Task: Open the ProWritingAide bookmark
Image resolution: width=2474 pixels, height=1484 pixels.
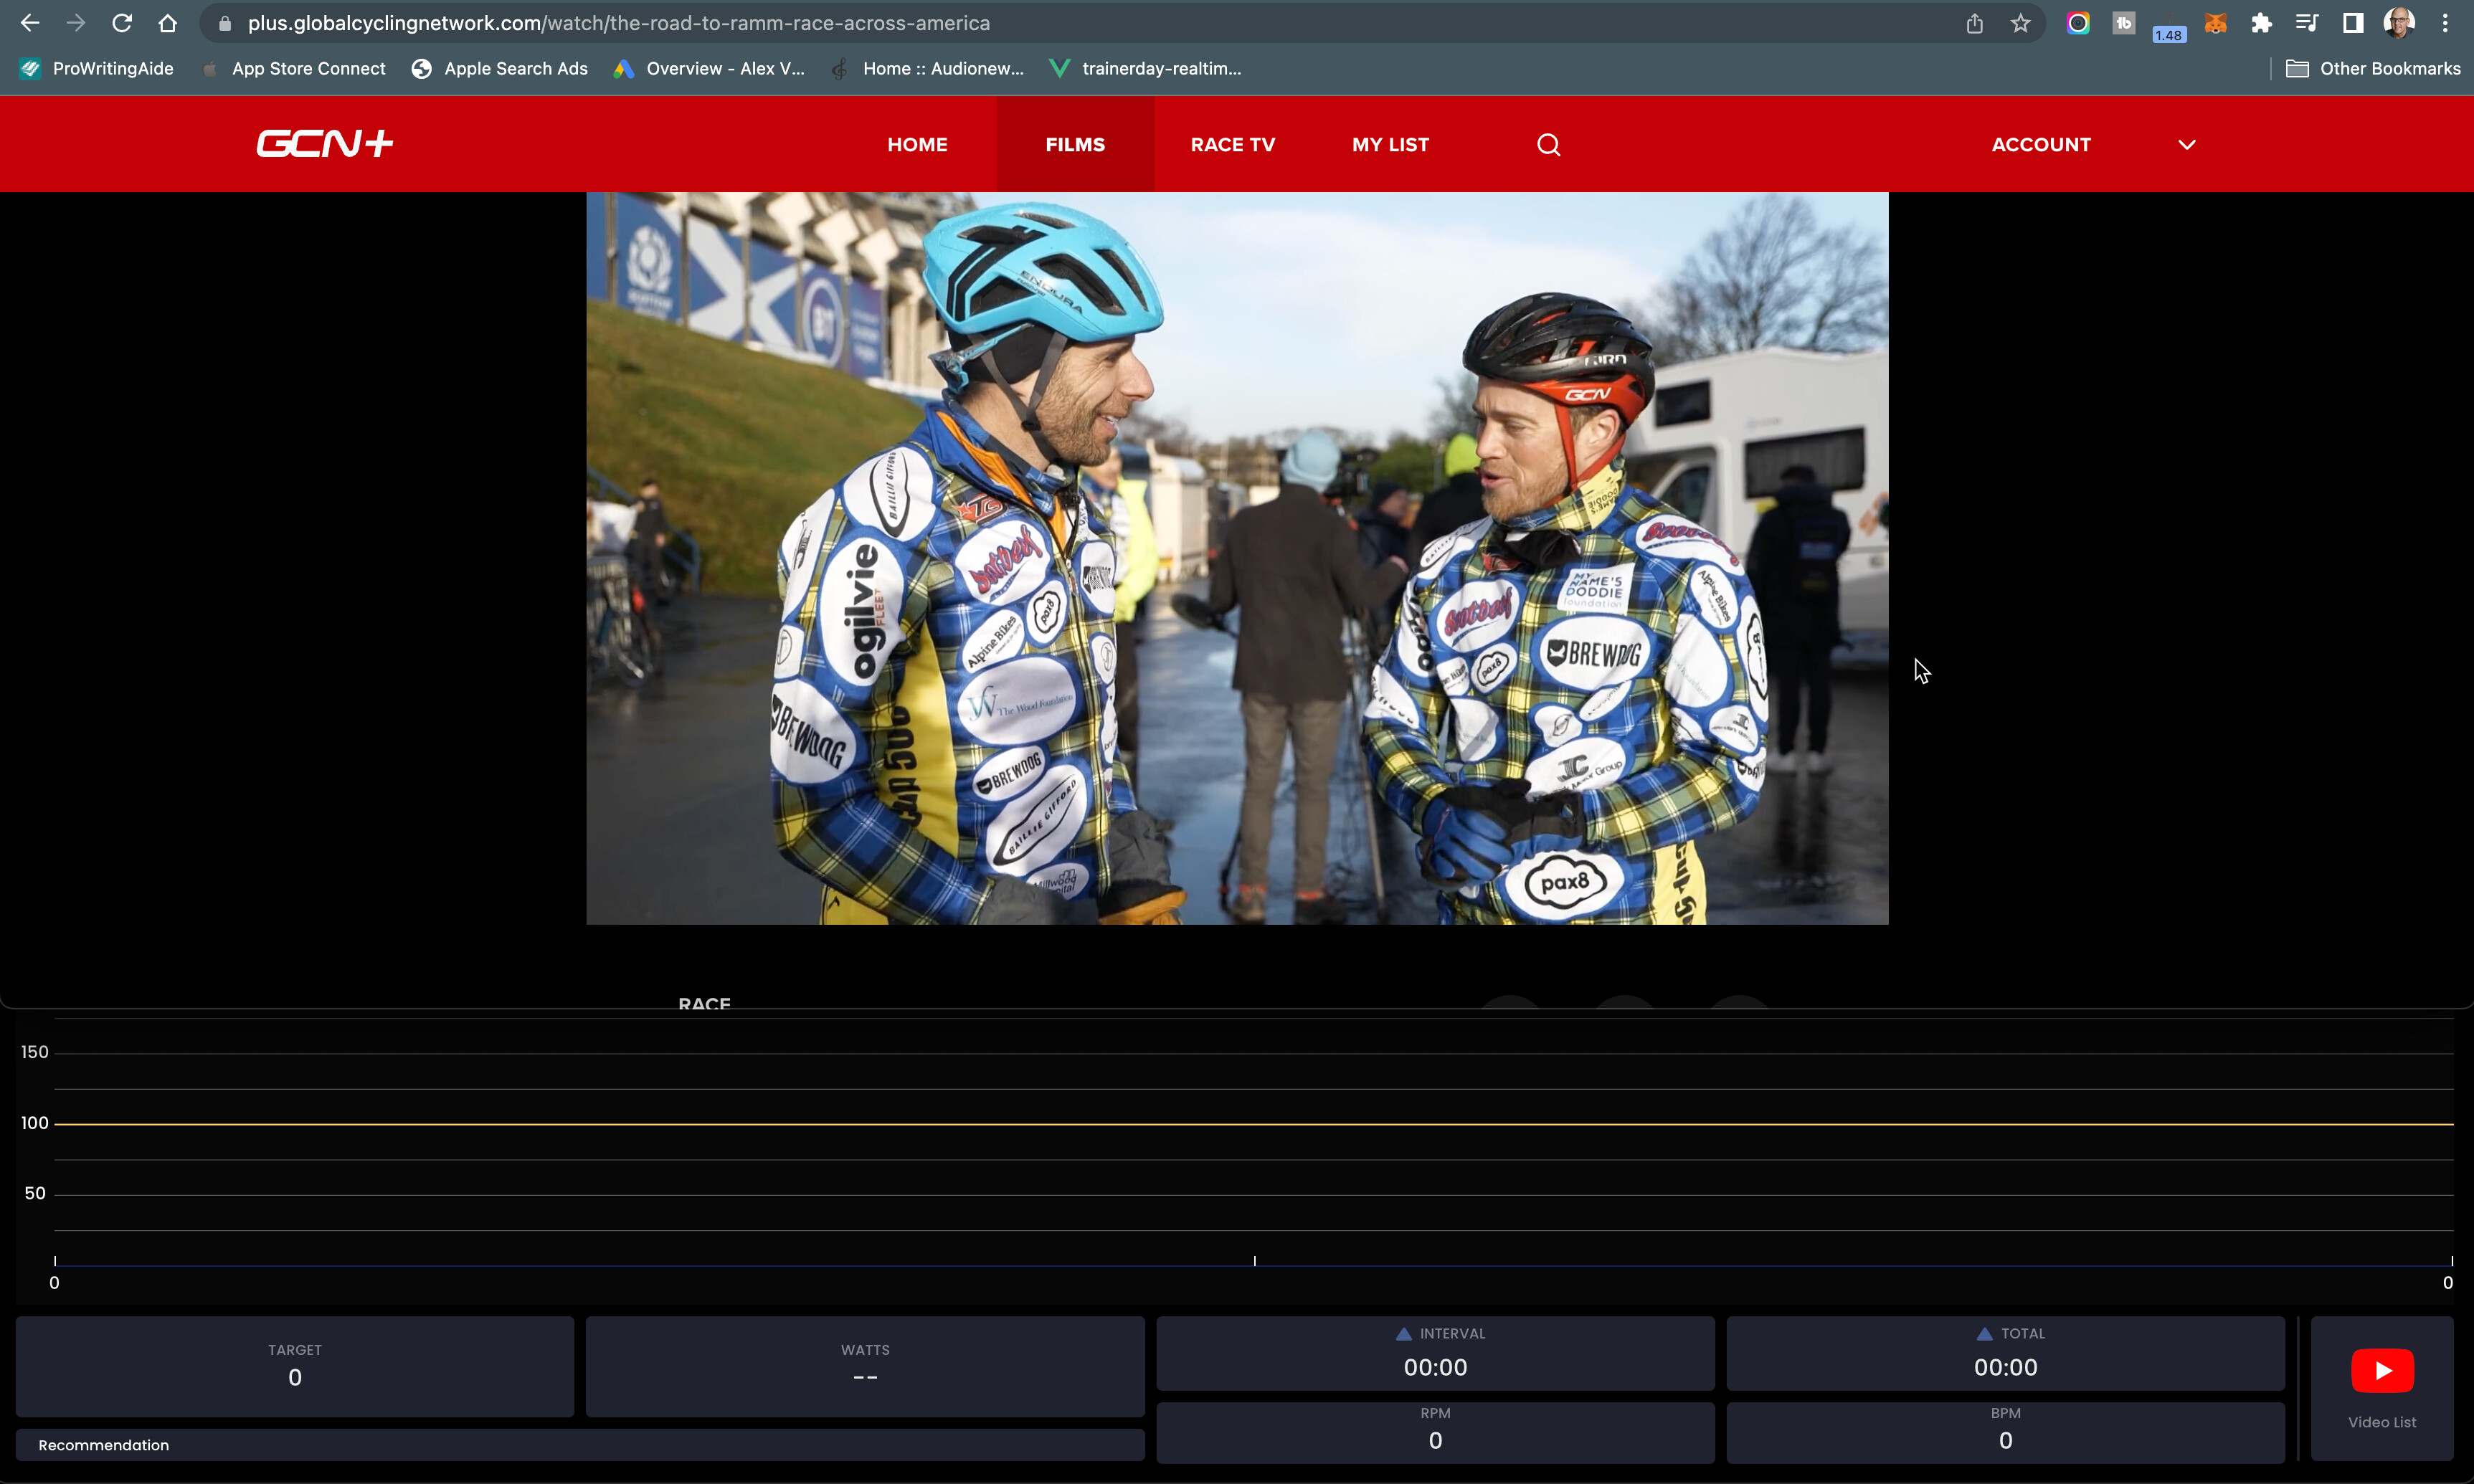Action: tap(97, 69)
